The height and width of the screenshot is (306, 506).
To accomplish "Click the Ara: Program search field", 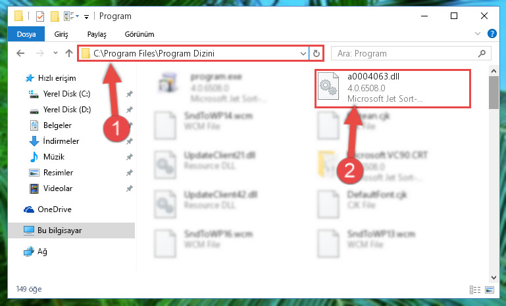I will [x=411, y=53].
